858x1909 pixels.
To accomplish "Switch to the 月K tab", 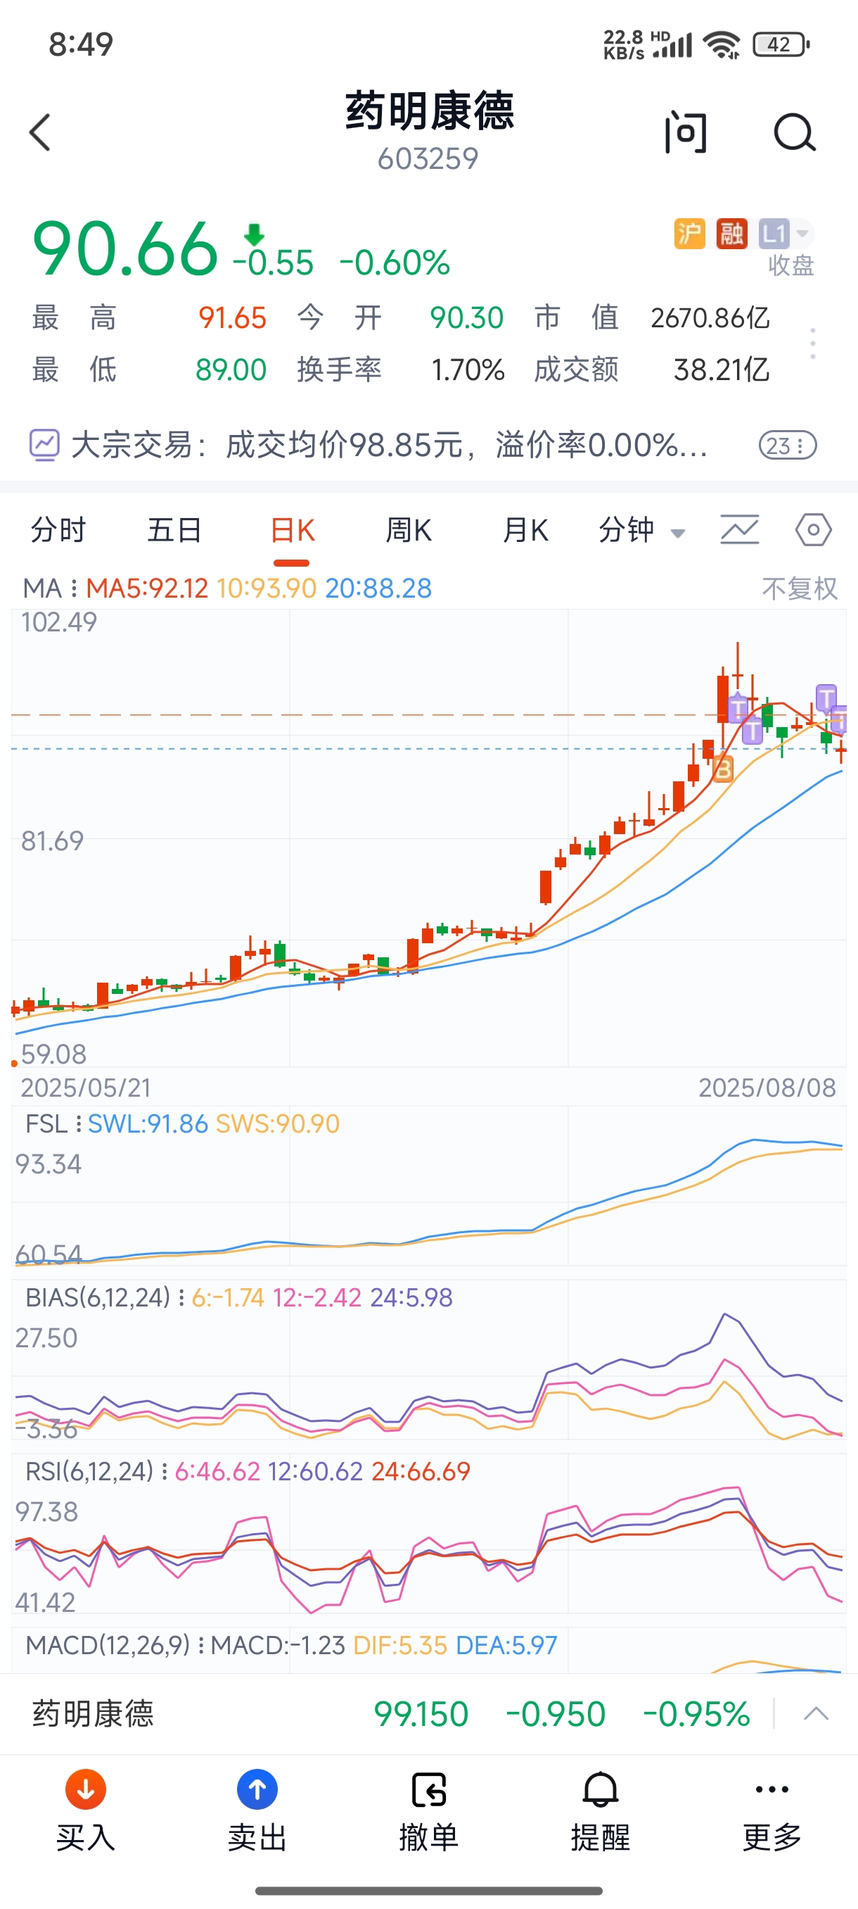I will click(525, 531).
